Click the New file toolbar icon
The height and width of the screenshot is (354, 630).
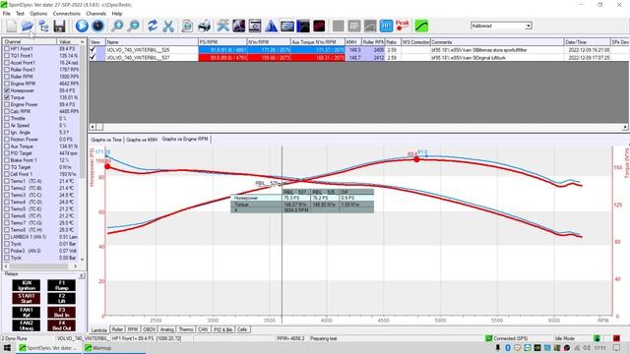(x=11, y=27)
